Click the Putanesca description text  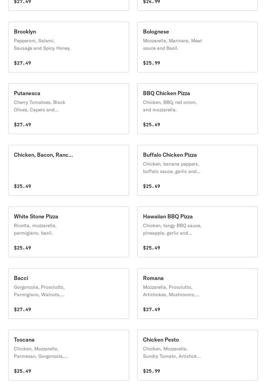click(x=39, y=106)
